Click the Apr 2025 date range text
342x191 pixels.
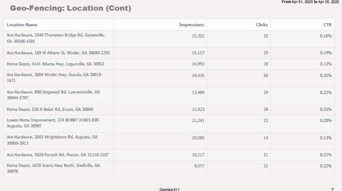[310, 2]
